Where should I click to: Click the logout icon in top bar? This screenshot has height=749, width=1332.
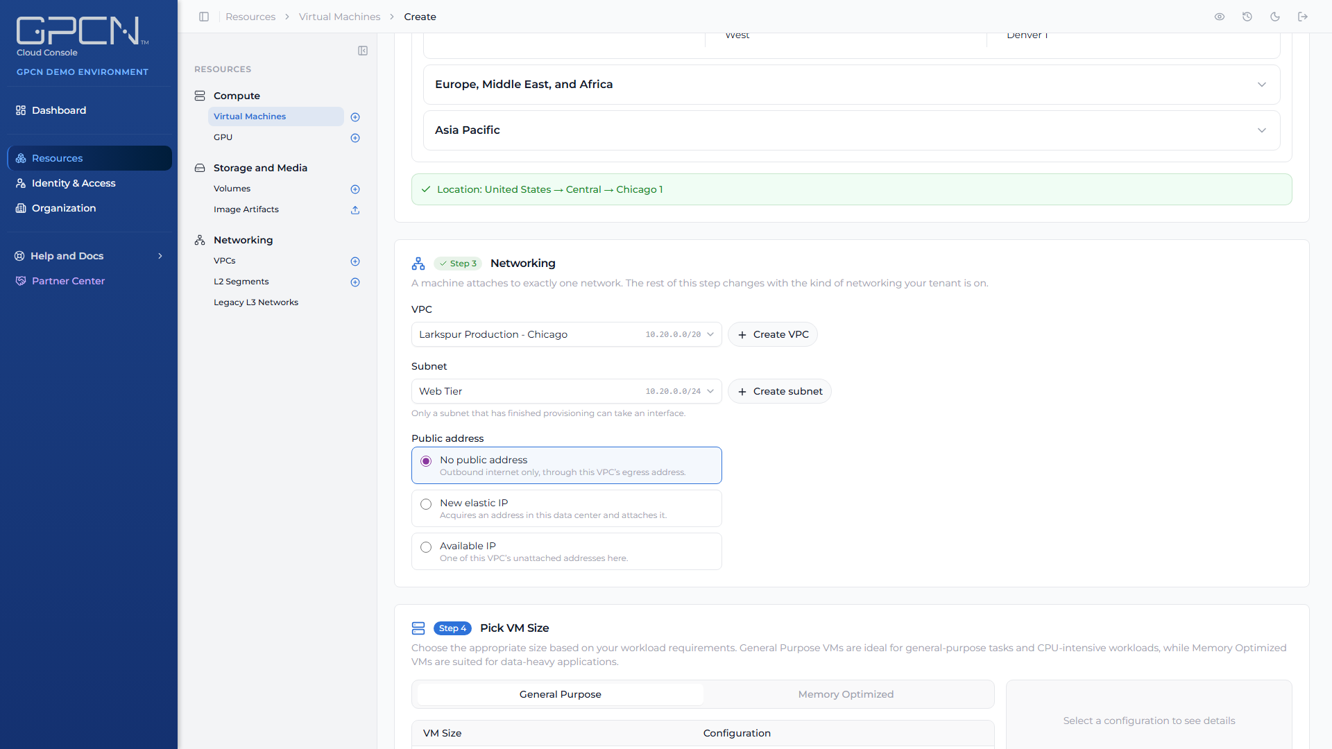coord(1303,17)
